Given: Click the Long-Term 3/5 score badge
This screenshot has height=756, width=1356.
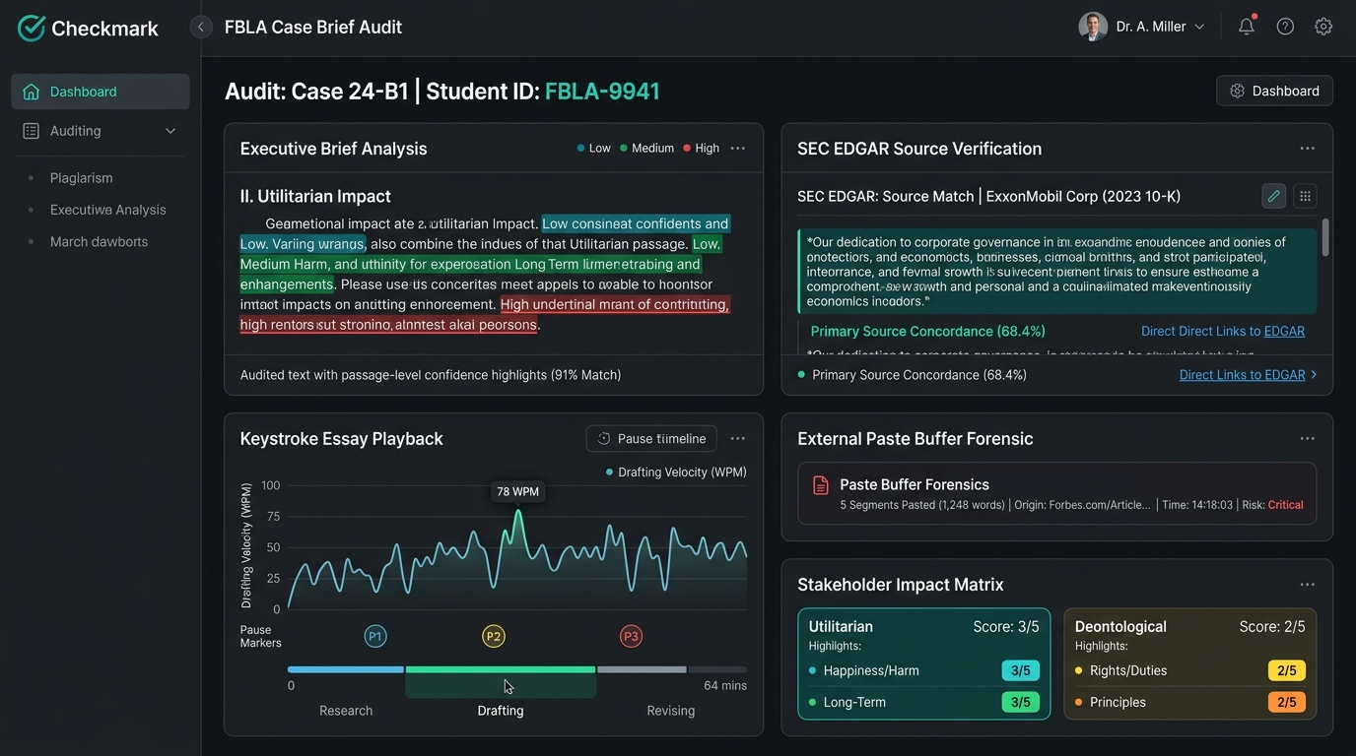Looking at the screenshot, I should (x=1020, y=702).
